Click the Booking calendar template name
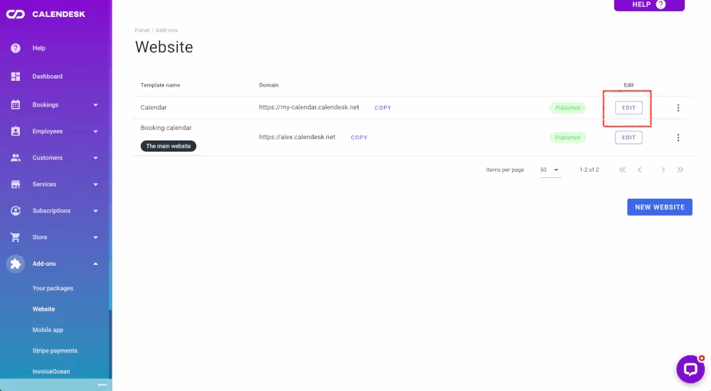The width and height of the screenshot is (711, 391). 166,128
